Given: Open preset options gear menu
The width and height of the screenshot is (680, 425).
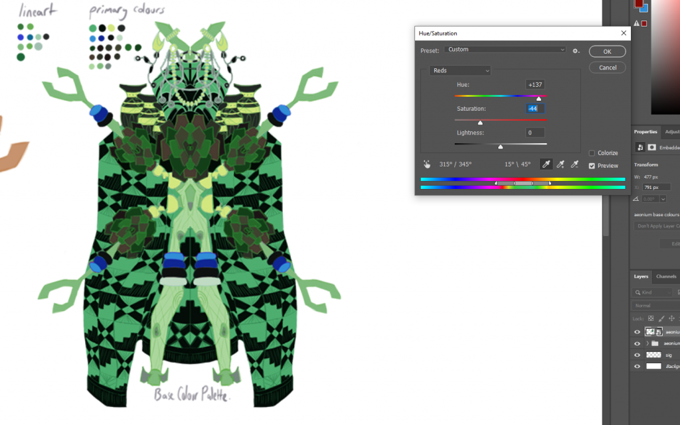Looking at the screenshot, I should click(576, 50).
